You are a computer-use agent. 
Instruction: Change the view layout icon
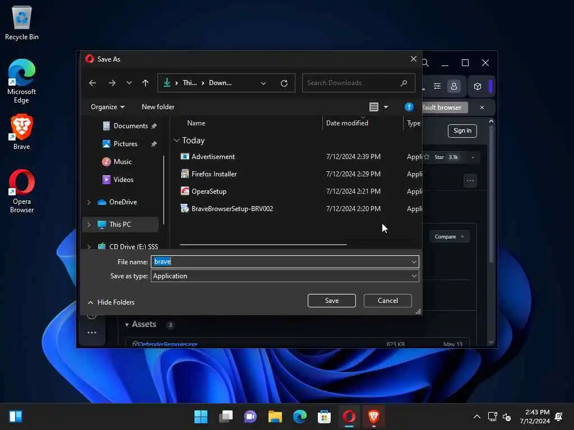[x=374, y=107]
